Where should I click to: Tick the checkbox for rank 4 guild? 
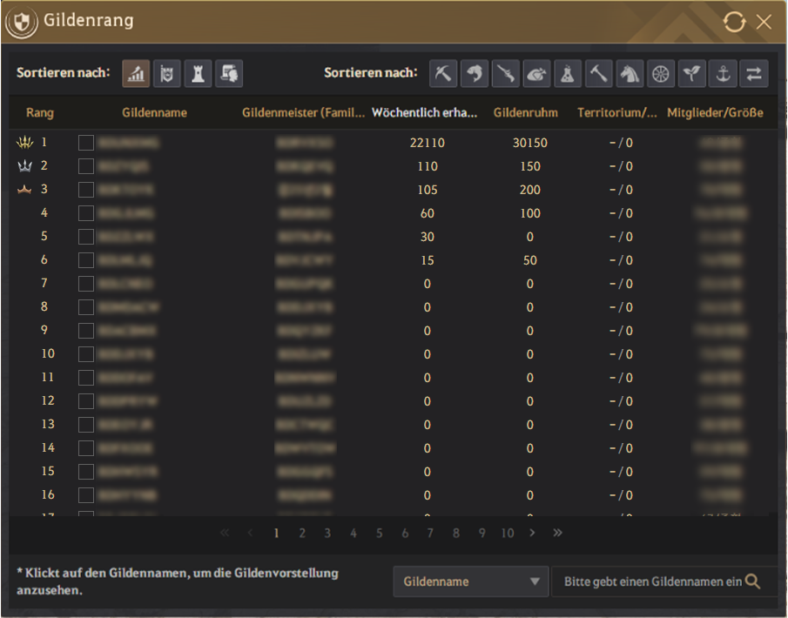[86, 213]
